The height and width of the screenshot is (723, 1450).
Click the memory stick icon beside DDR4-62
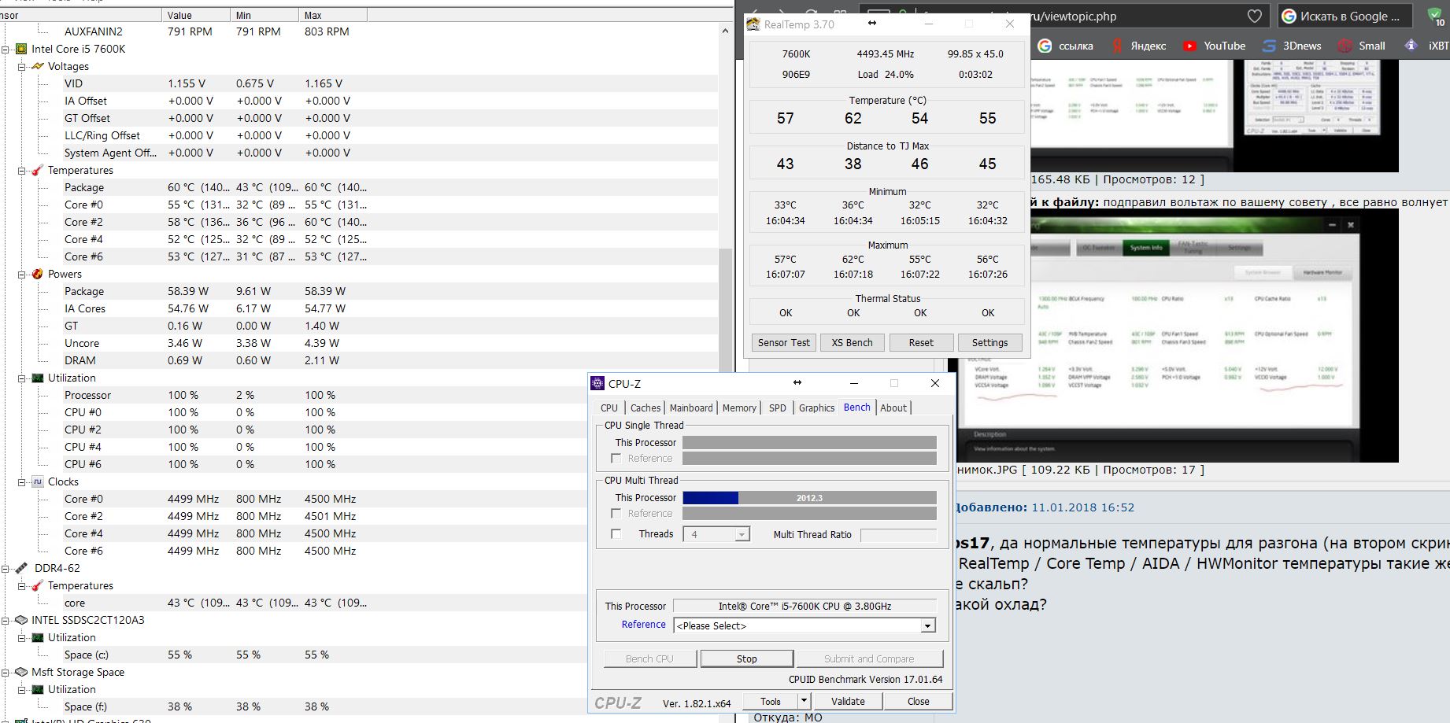pyautogui.click(x=21, y=568)
